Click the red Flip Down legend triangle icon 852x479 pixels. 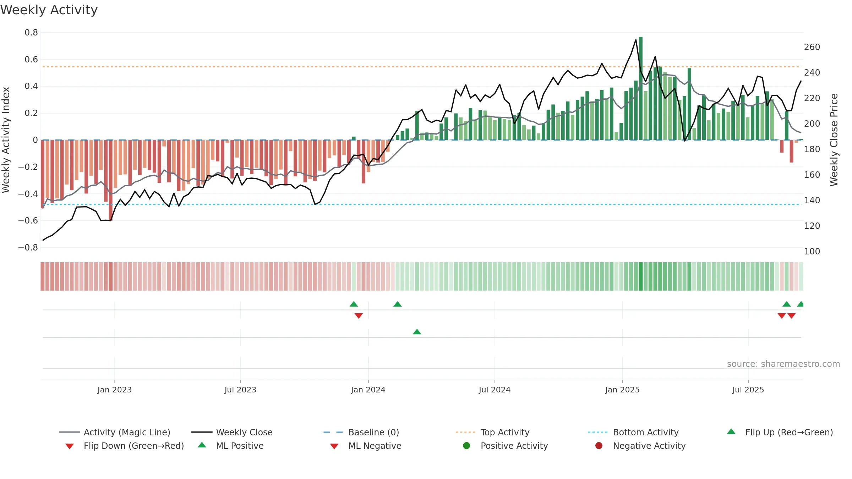tap(70, 446)
